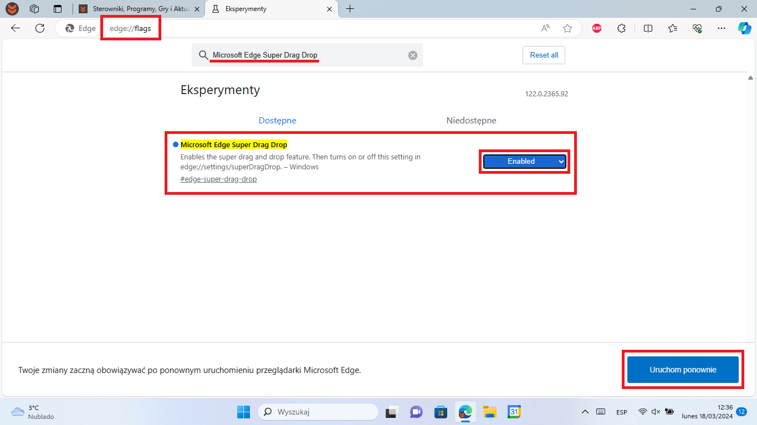Click the muted volume tray icon
Screen dimensions: 757x425
[x=656, y=412]
